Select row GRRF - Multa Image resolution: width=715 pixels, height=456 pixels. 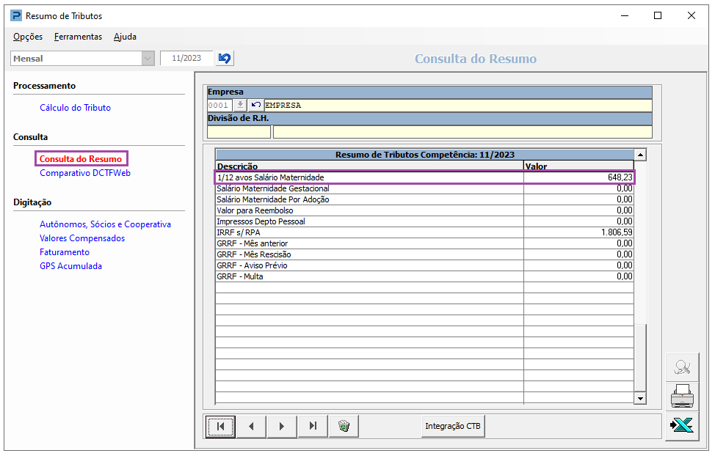424,276
